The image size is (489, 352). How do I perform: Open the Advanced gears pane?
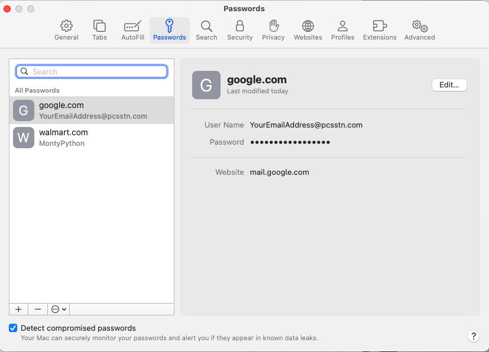click(419, 30)
